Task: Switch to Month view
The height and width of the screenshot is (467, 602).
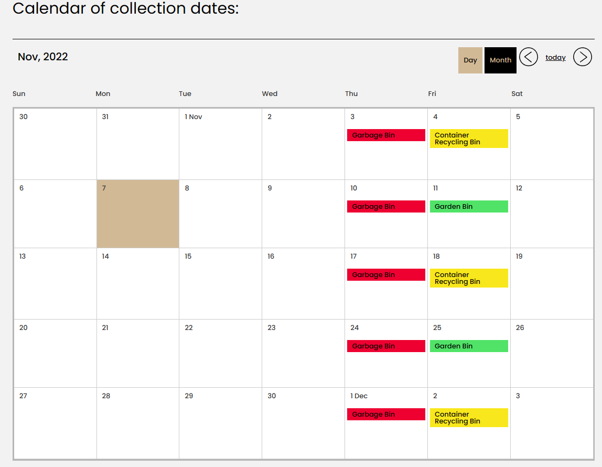Action: tap(500, 60)
